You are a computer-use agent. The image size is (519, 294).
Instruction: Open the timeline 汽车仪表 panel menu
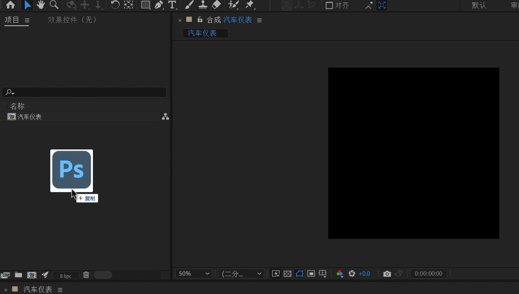pyautogui.click(x=60, y=290)
